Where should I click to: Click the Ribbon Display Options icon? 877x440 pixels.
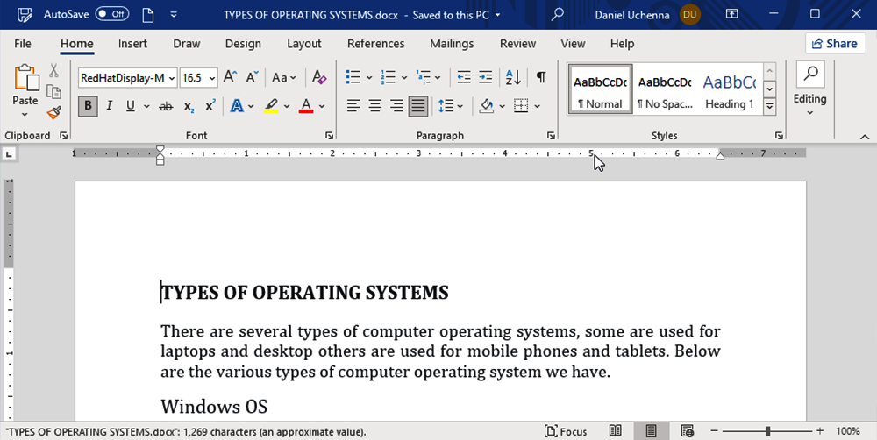pyautogui.click(x=731, y=14)
